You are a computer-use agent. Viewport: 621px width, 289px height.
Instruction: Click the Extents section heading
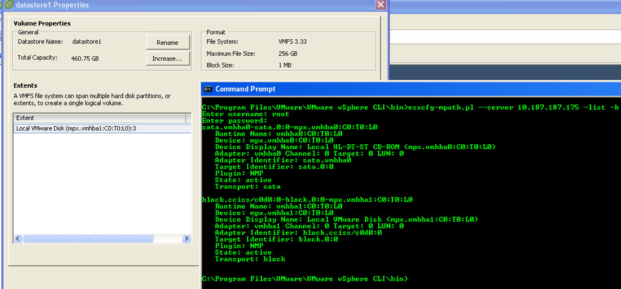(x=25, y=85)
